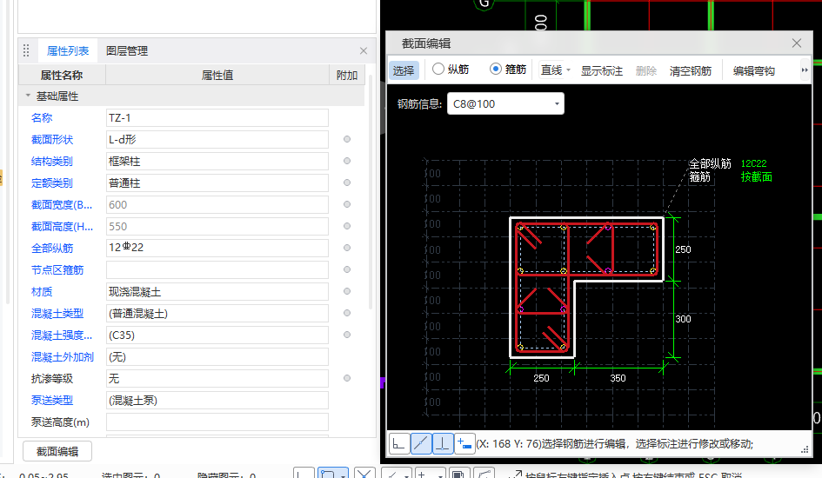Screen dimensions: 822x478
Task: Click the 混凝土类型 property label
Action: (57, 313)
